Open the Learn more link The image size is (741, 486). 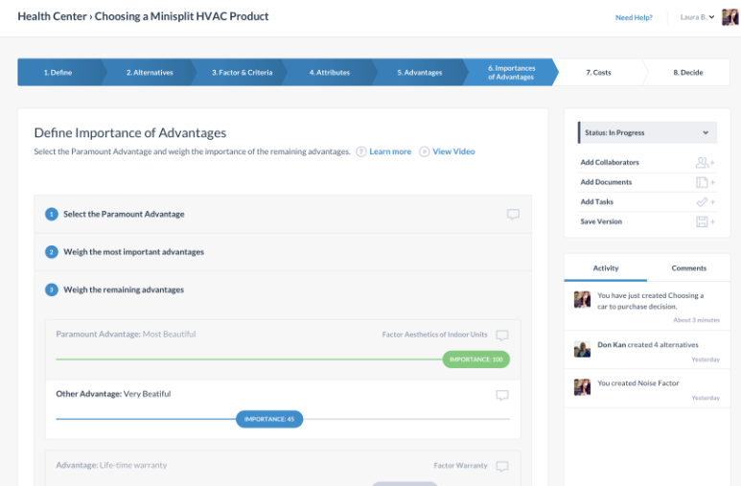pyautogui.click(x=389, y=151)
